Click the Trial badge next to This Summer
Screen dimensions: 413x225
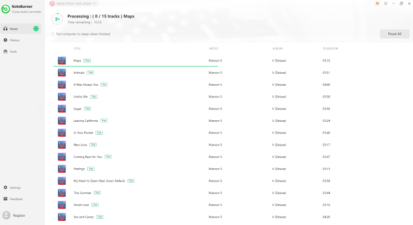(x=97, y=193)
